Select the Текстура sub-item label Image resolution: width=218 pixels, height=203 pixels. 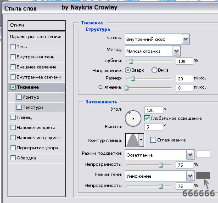[x=33, y=107]
